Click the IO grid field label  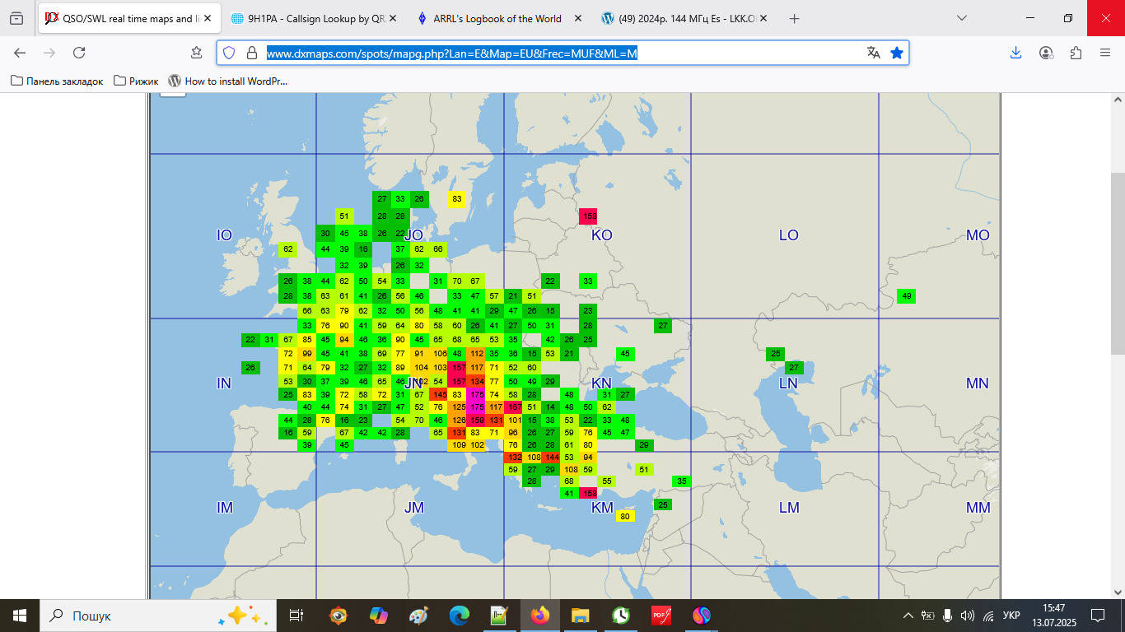point(224,235)
